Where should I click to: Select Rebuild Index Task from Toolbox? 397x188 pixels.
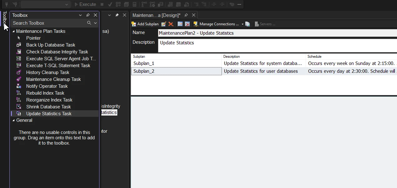tap(45, 93)
